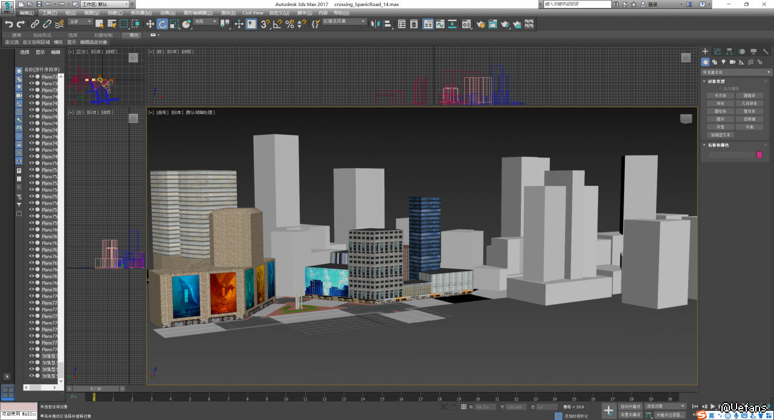Select the Move tool in the main toolbar
This screenshot has width=774, height=420.
[x=150, y=24]
